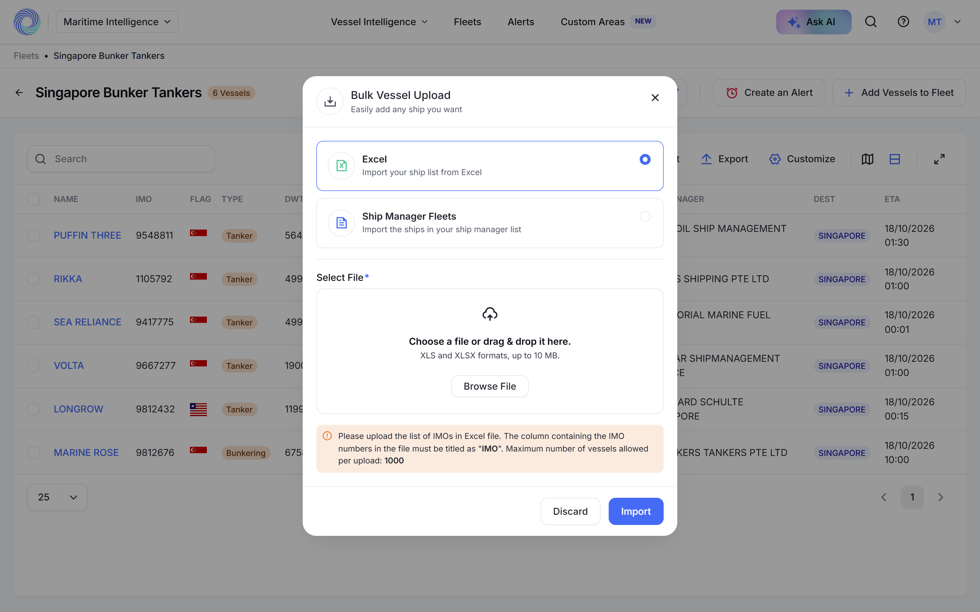This screenshot has width=980, height=612.
Task: Open the Fleets nav item
Action: [467, 22]
